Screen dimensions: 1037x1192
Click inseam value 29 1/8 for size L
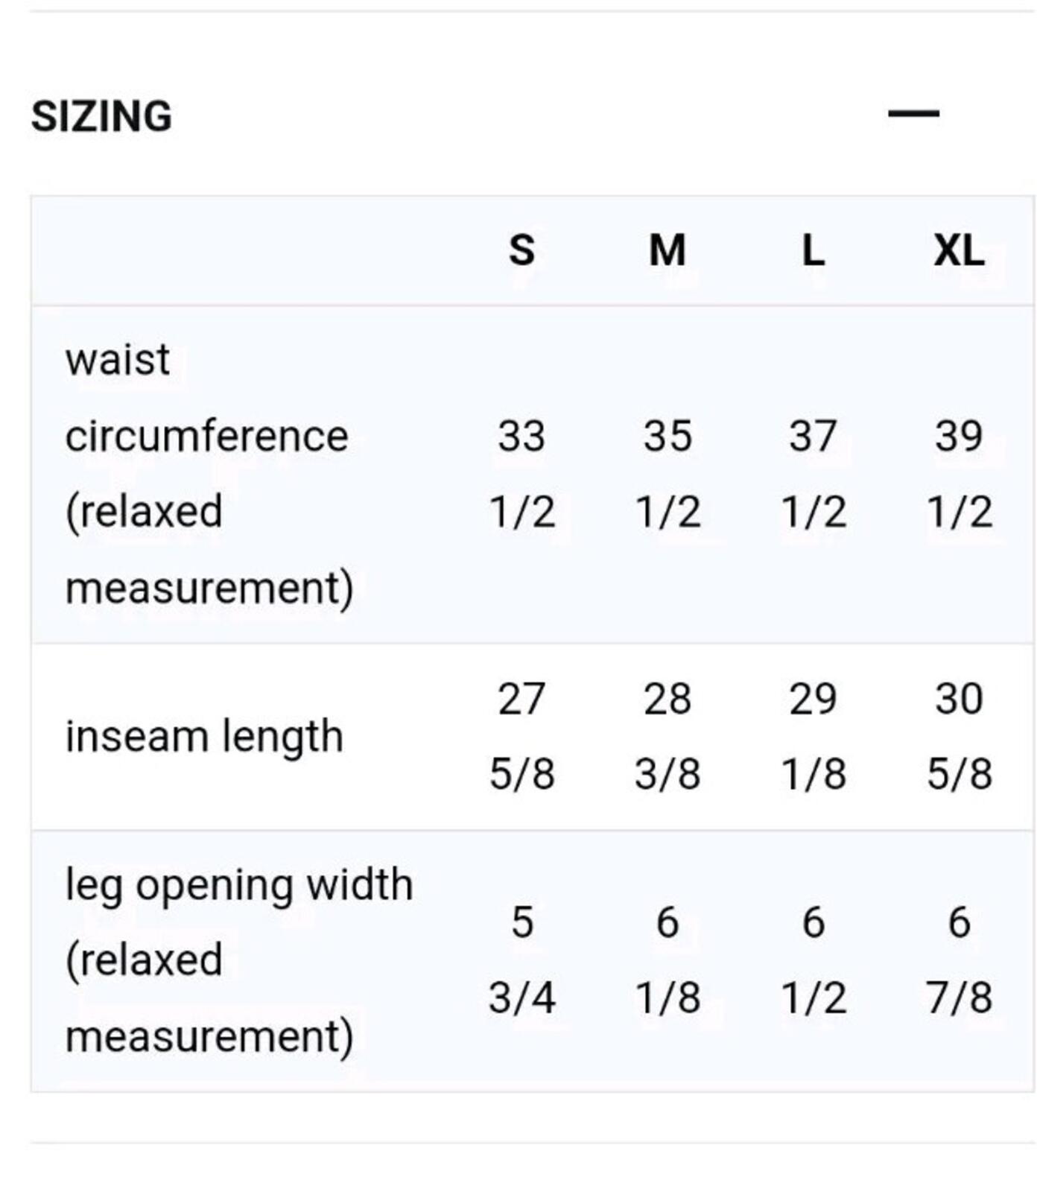814,736
